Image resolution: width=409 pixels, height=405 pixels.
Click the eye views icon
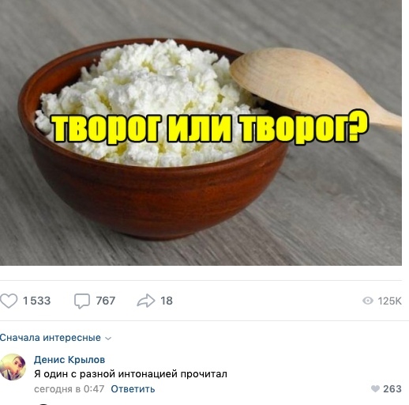pos(368,301)
